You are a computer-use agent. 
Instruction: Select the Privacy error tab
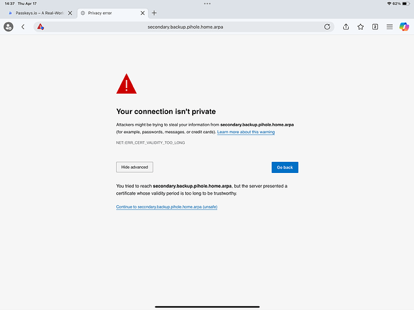109,13
